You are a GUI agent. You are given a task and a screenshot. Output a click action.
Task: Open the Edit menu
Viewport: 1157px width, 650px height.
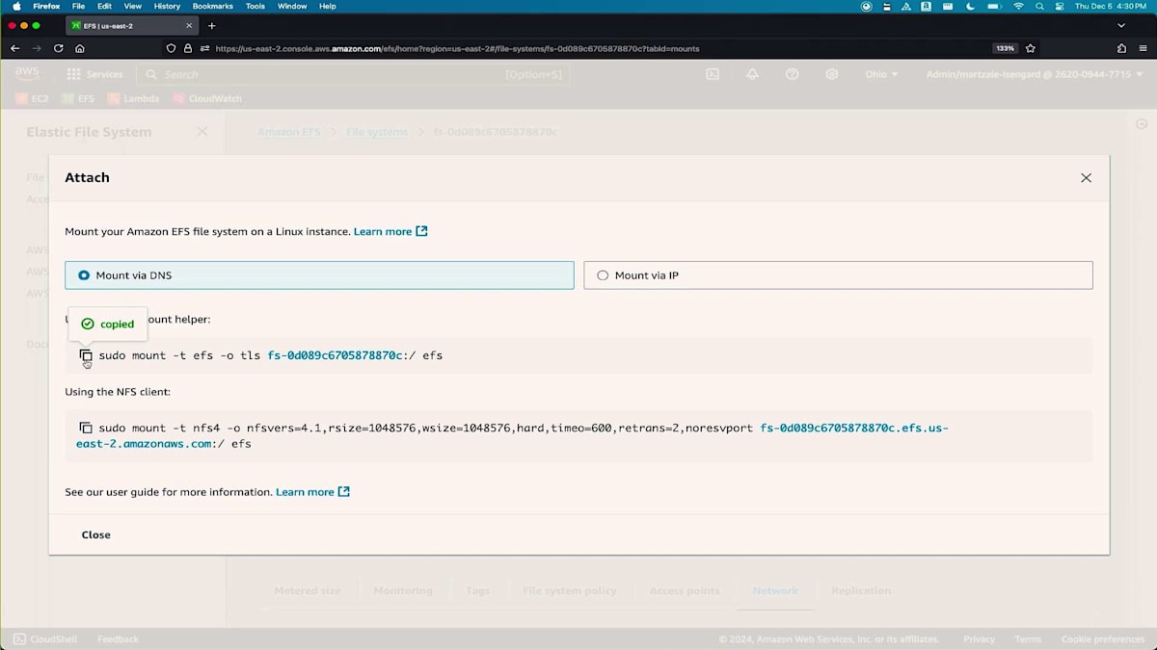pyautogui.click(x=104, y=6)
